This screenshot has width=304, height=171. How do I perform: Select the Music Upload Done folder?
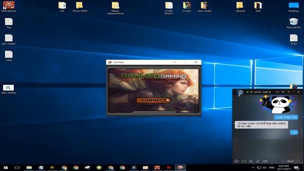[115, 8]
